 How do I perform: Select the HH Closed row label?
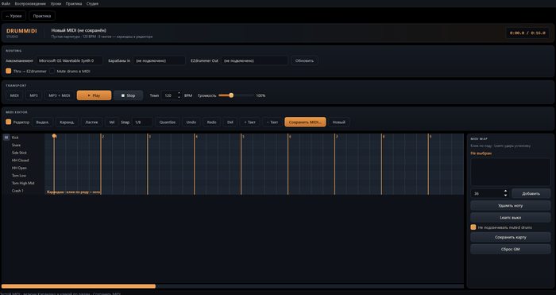[20, 161]
